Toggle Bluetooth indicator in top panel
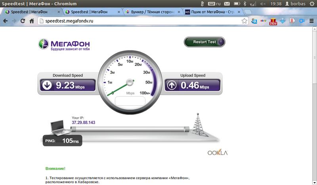This screenshot has width=317, height=185. (x=245, y=4)
